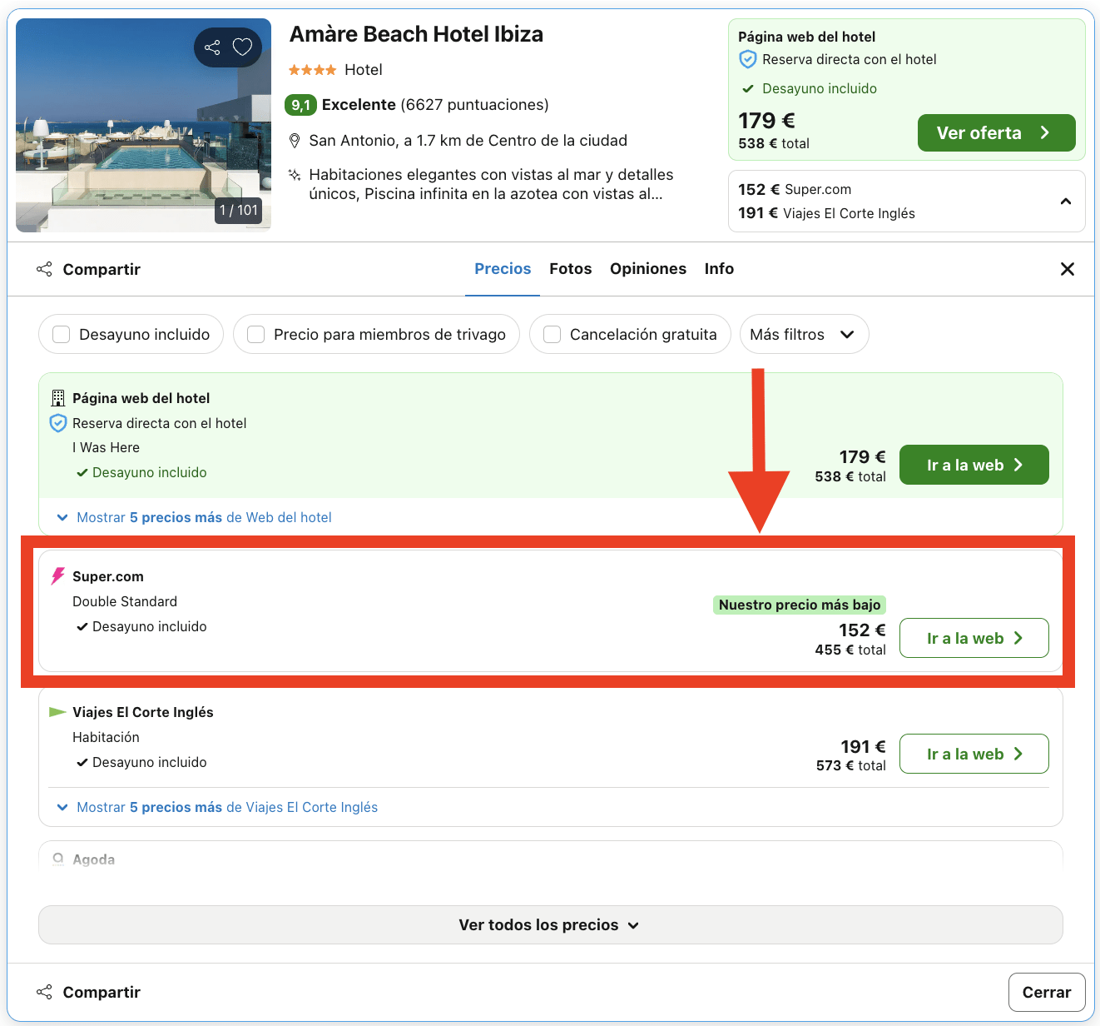The image size is (1100, 1026).
Task: Click the location pin icon near San Antonio
Action: [294, 141]
